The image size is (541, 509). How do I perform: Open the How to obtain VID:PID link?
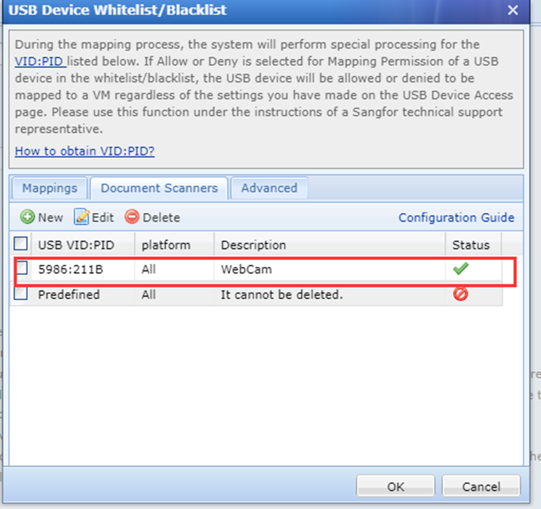pos(85,151)
